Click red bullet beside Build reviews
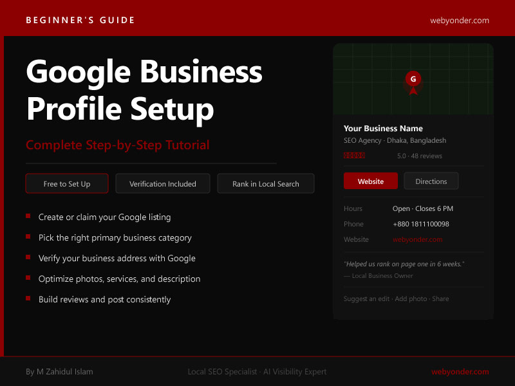 [28, 299]
